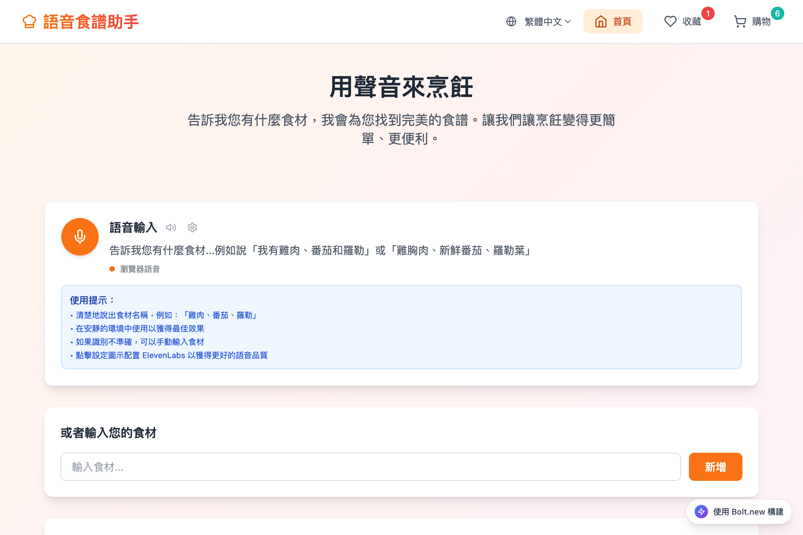Open voice settings via the gear icon

pos(192,228)
